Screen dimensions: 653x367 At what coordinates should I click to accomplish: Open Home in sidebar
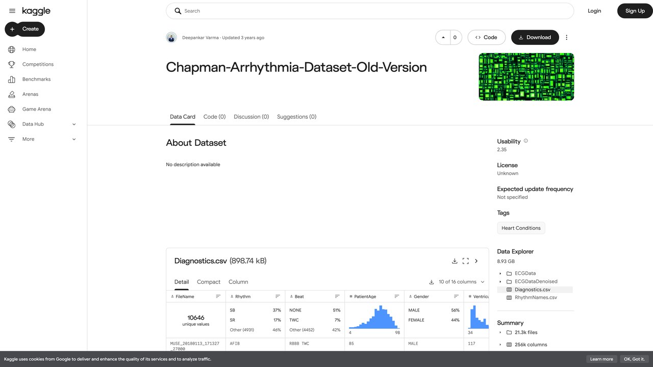coord(29,49)
